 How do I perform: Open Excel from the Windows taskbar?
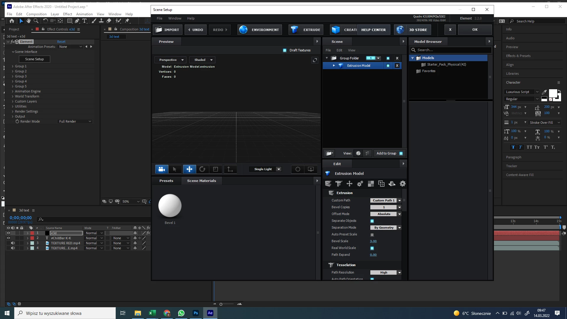(x=152, y=313)
